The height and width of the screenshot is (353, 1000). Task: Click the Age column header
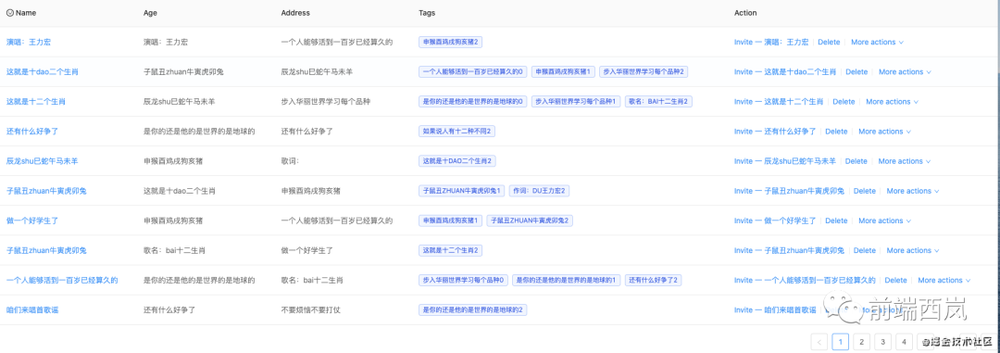pyautogui.click(x=150, y=13)
